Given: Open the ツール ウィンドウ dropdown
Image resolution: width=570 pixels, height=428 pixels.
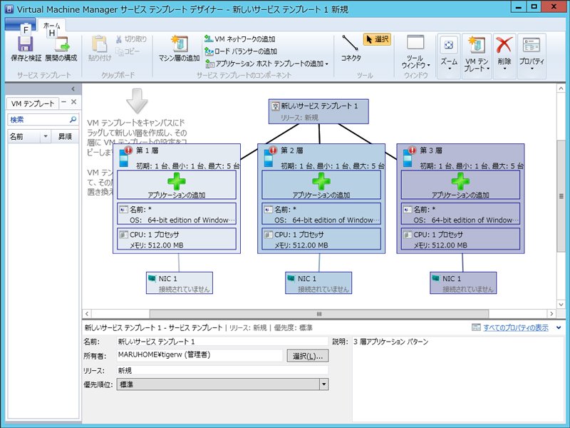Looking at the screenshot, I should [415, 51].
